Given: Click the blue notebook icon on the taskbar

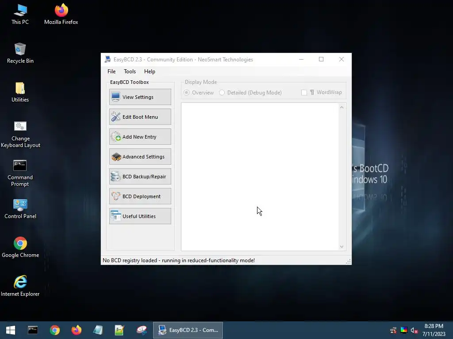Looking at the screenshot, I should [x=98, y=330].
